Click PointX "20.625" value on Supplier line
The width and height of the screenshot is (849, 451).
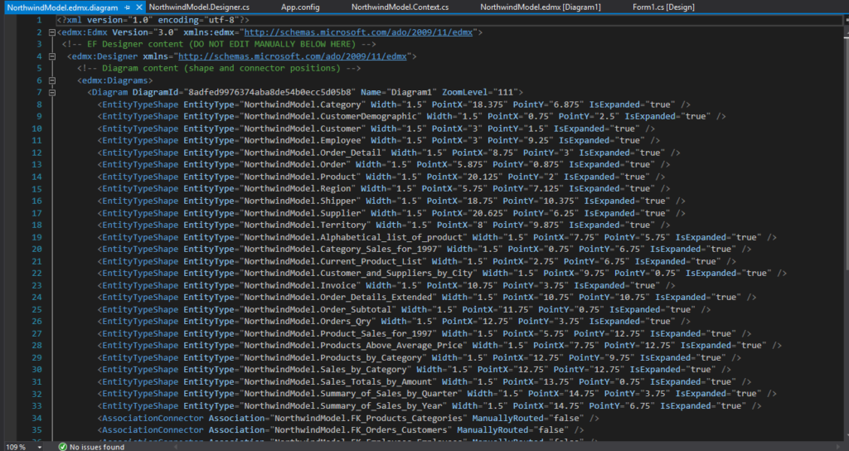(485, 213)
